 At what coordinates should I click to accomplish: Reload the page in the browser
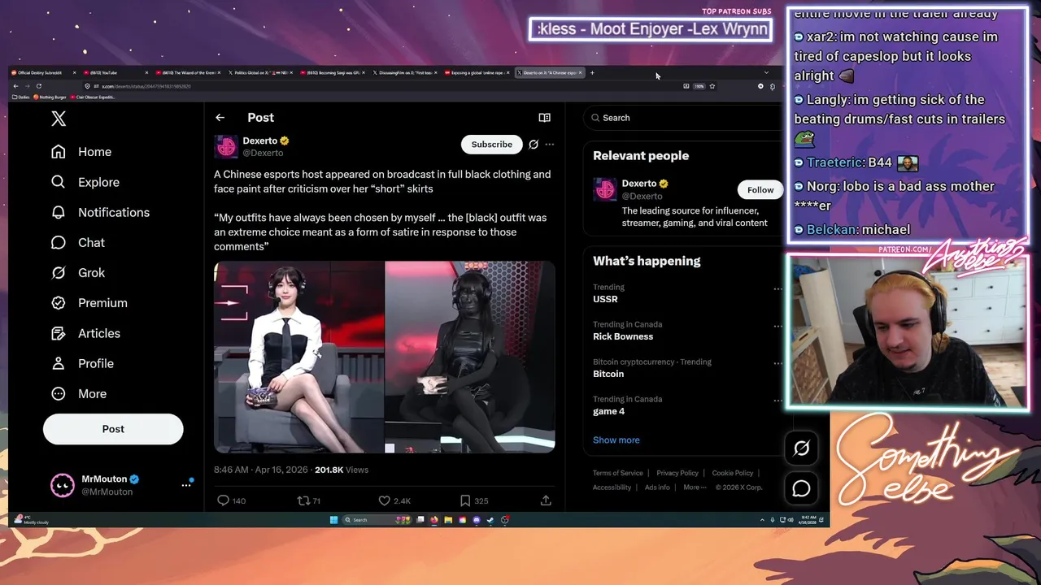(x=38, y=86)
